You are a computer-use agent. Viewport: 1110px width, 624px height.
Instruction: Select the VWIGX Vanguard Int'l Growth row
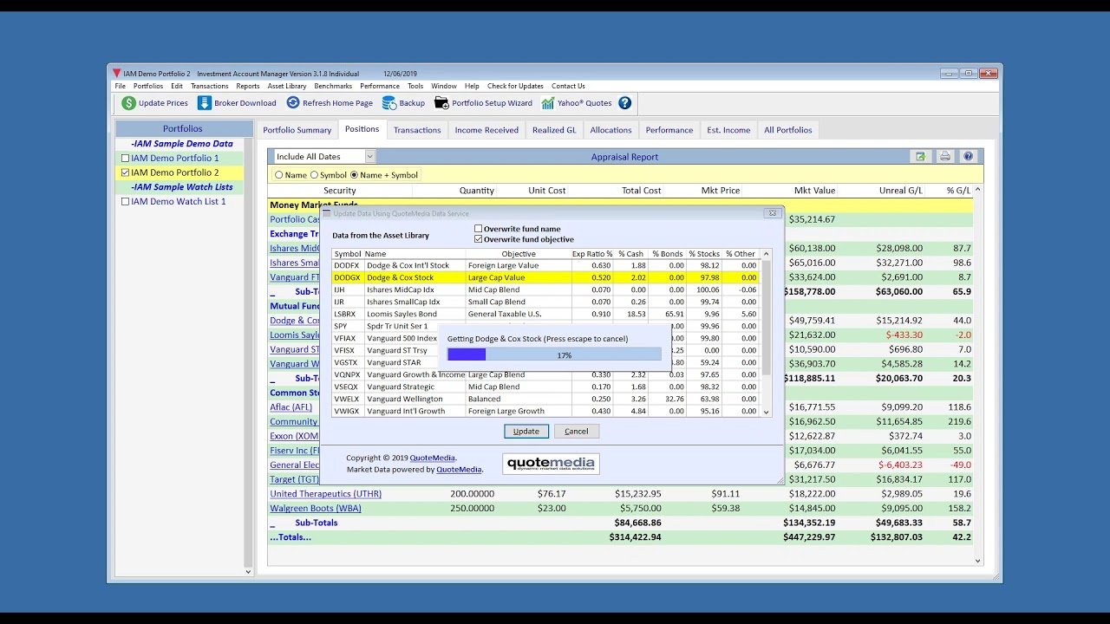point(545,411)
